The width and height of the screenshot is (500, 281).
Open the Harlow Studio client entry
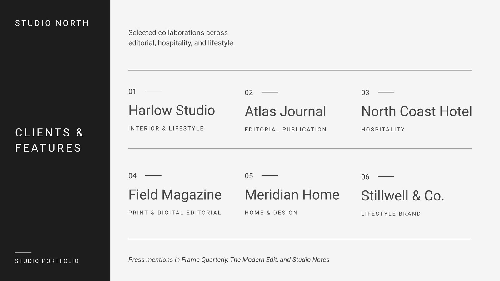[172, 110]
